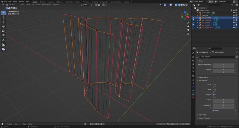Open the Material properties tab
The width and height of the screenshot is (239, 128).
click(193, 97)
